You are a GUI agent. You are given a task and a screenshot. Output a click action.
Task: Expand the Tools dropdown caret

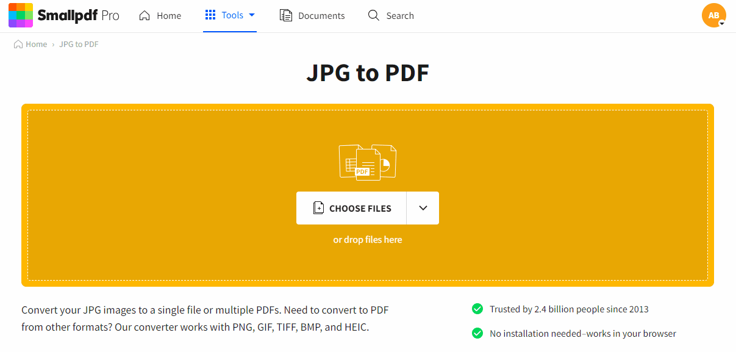[252, 15]
